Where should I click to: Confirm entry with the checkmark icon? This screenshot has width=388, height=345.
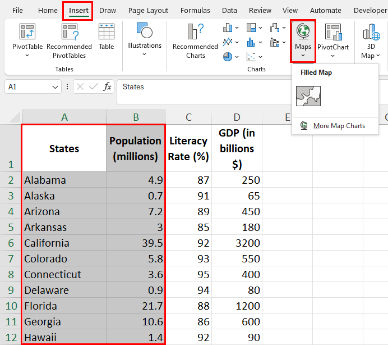coord(93,87)
